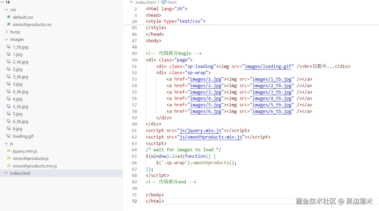Click the image icon of 2.jpg

[x=9, y=69]
